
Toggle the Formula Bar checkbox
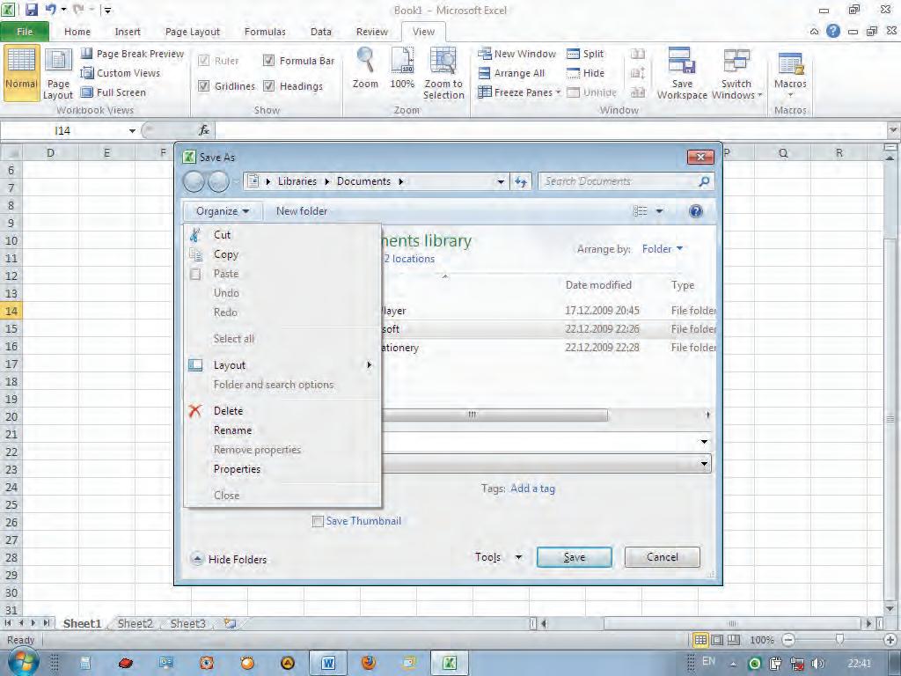pos(268,61)
